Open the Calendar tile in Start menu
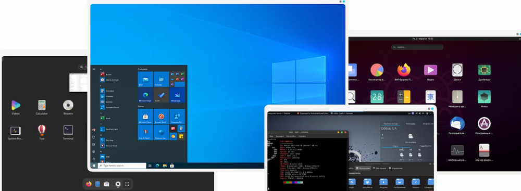The height and width of the screenshot is (191, 521). pyautogui.click(x=161, y=80)
